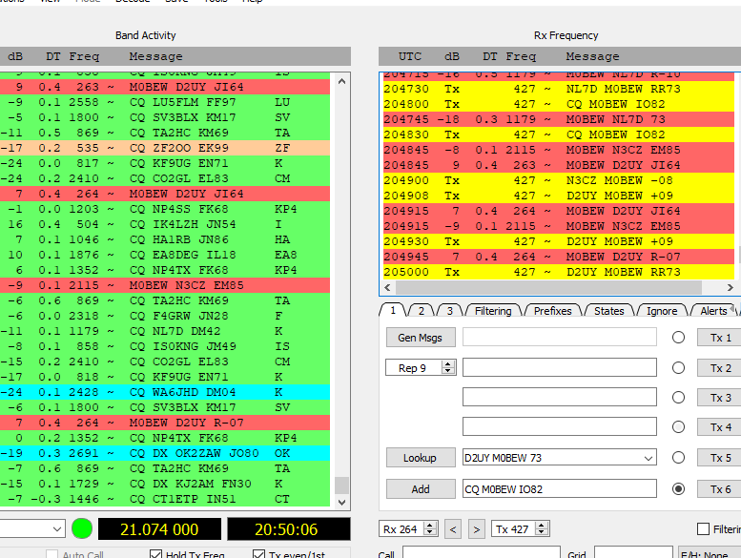Select the Tx 5 radio button
This screenshot has height=558, width=741.
tap(678, 457)
